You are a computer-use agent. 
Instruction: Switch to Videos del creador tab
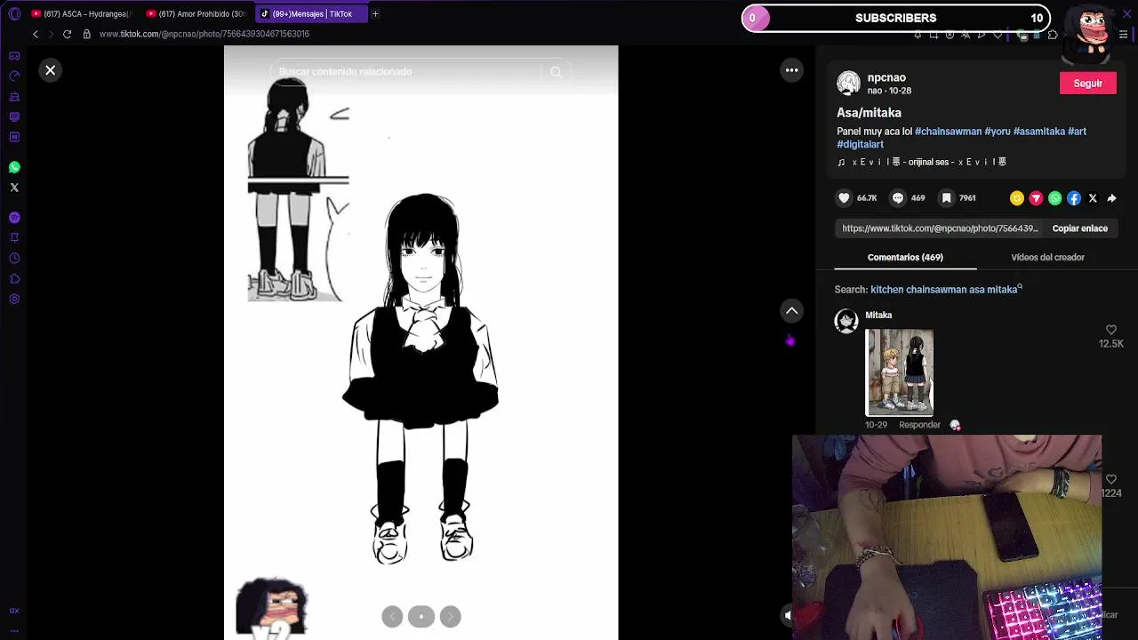[1047, 258]
